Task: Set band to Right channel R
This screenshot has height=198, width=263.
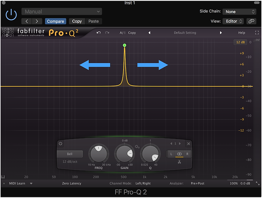Action: (187, 154)
